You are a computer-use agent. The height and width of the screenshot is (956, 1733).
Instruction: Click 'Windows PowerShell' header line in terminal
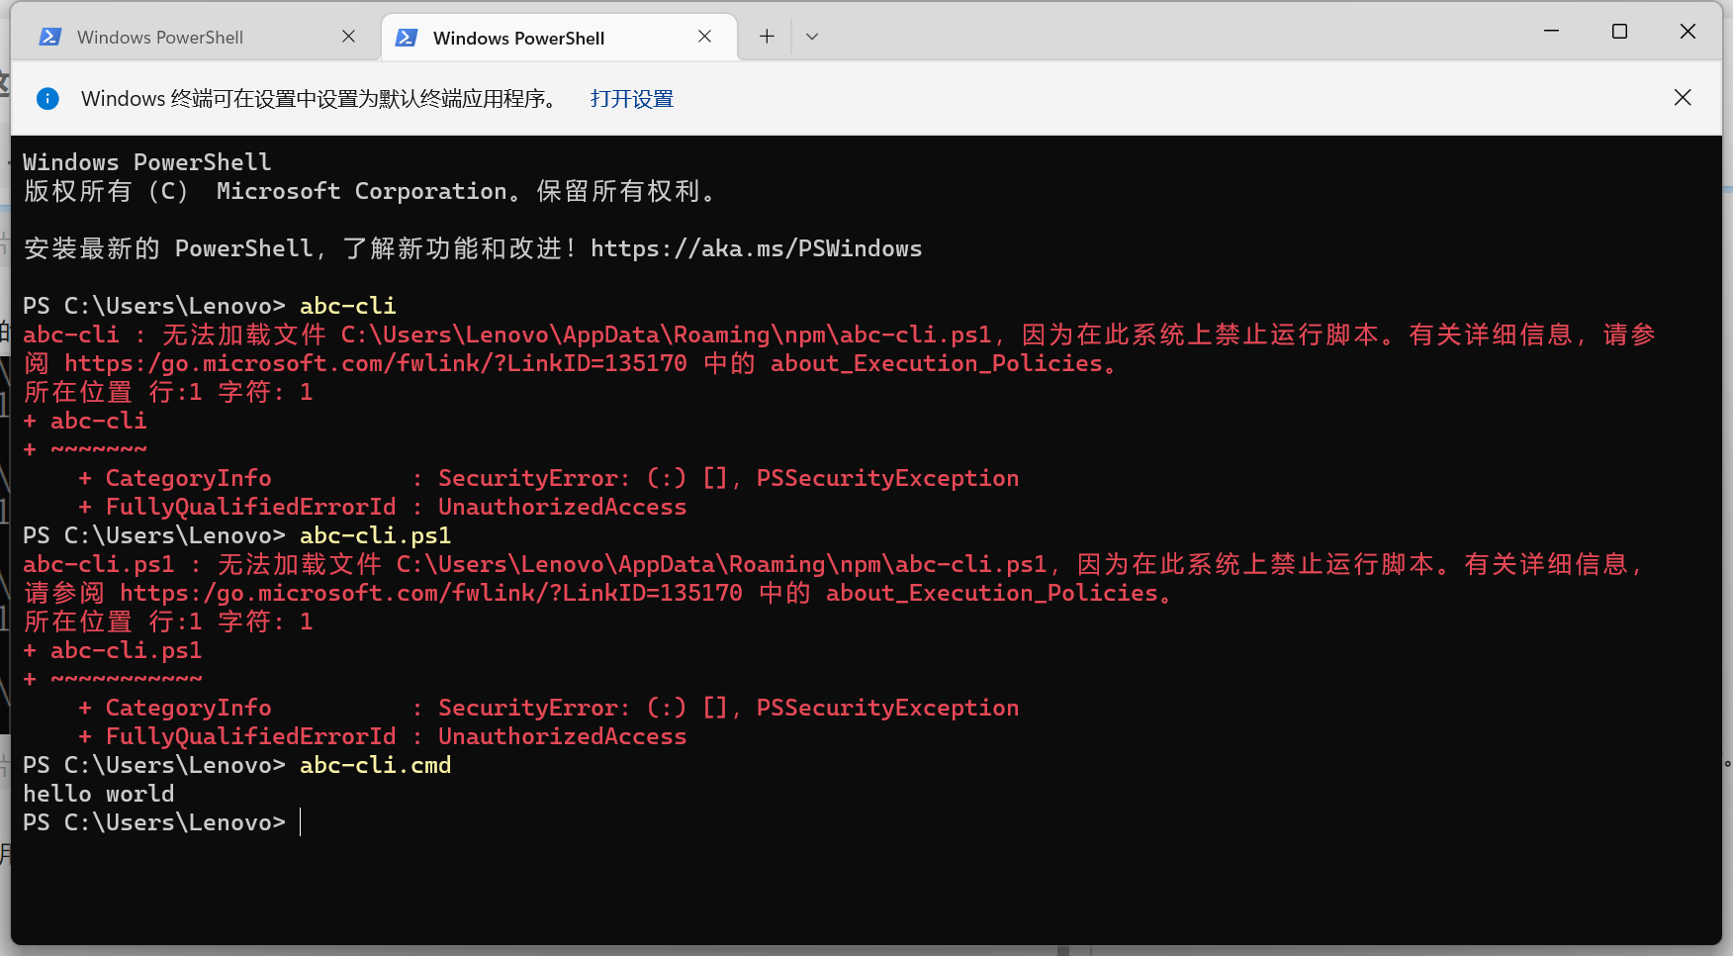click(x=146, y=162)
